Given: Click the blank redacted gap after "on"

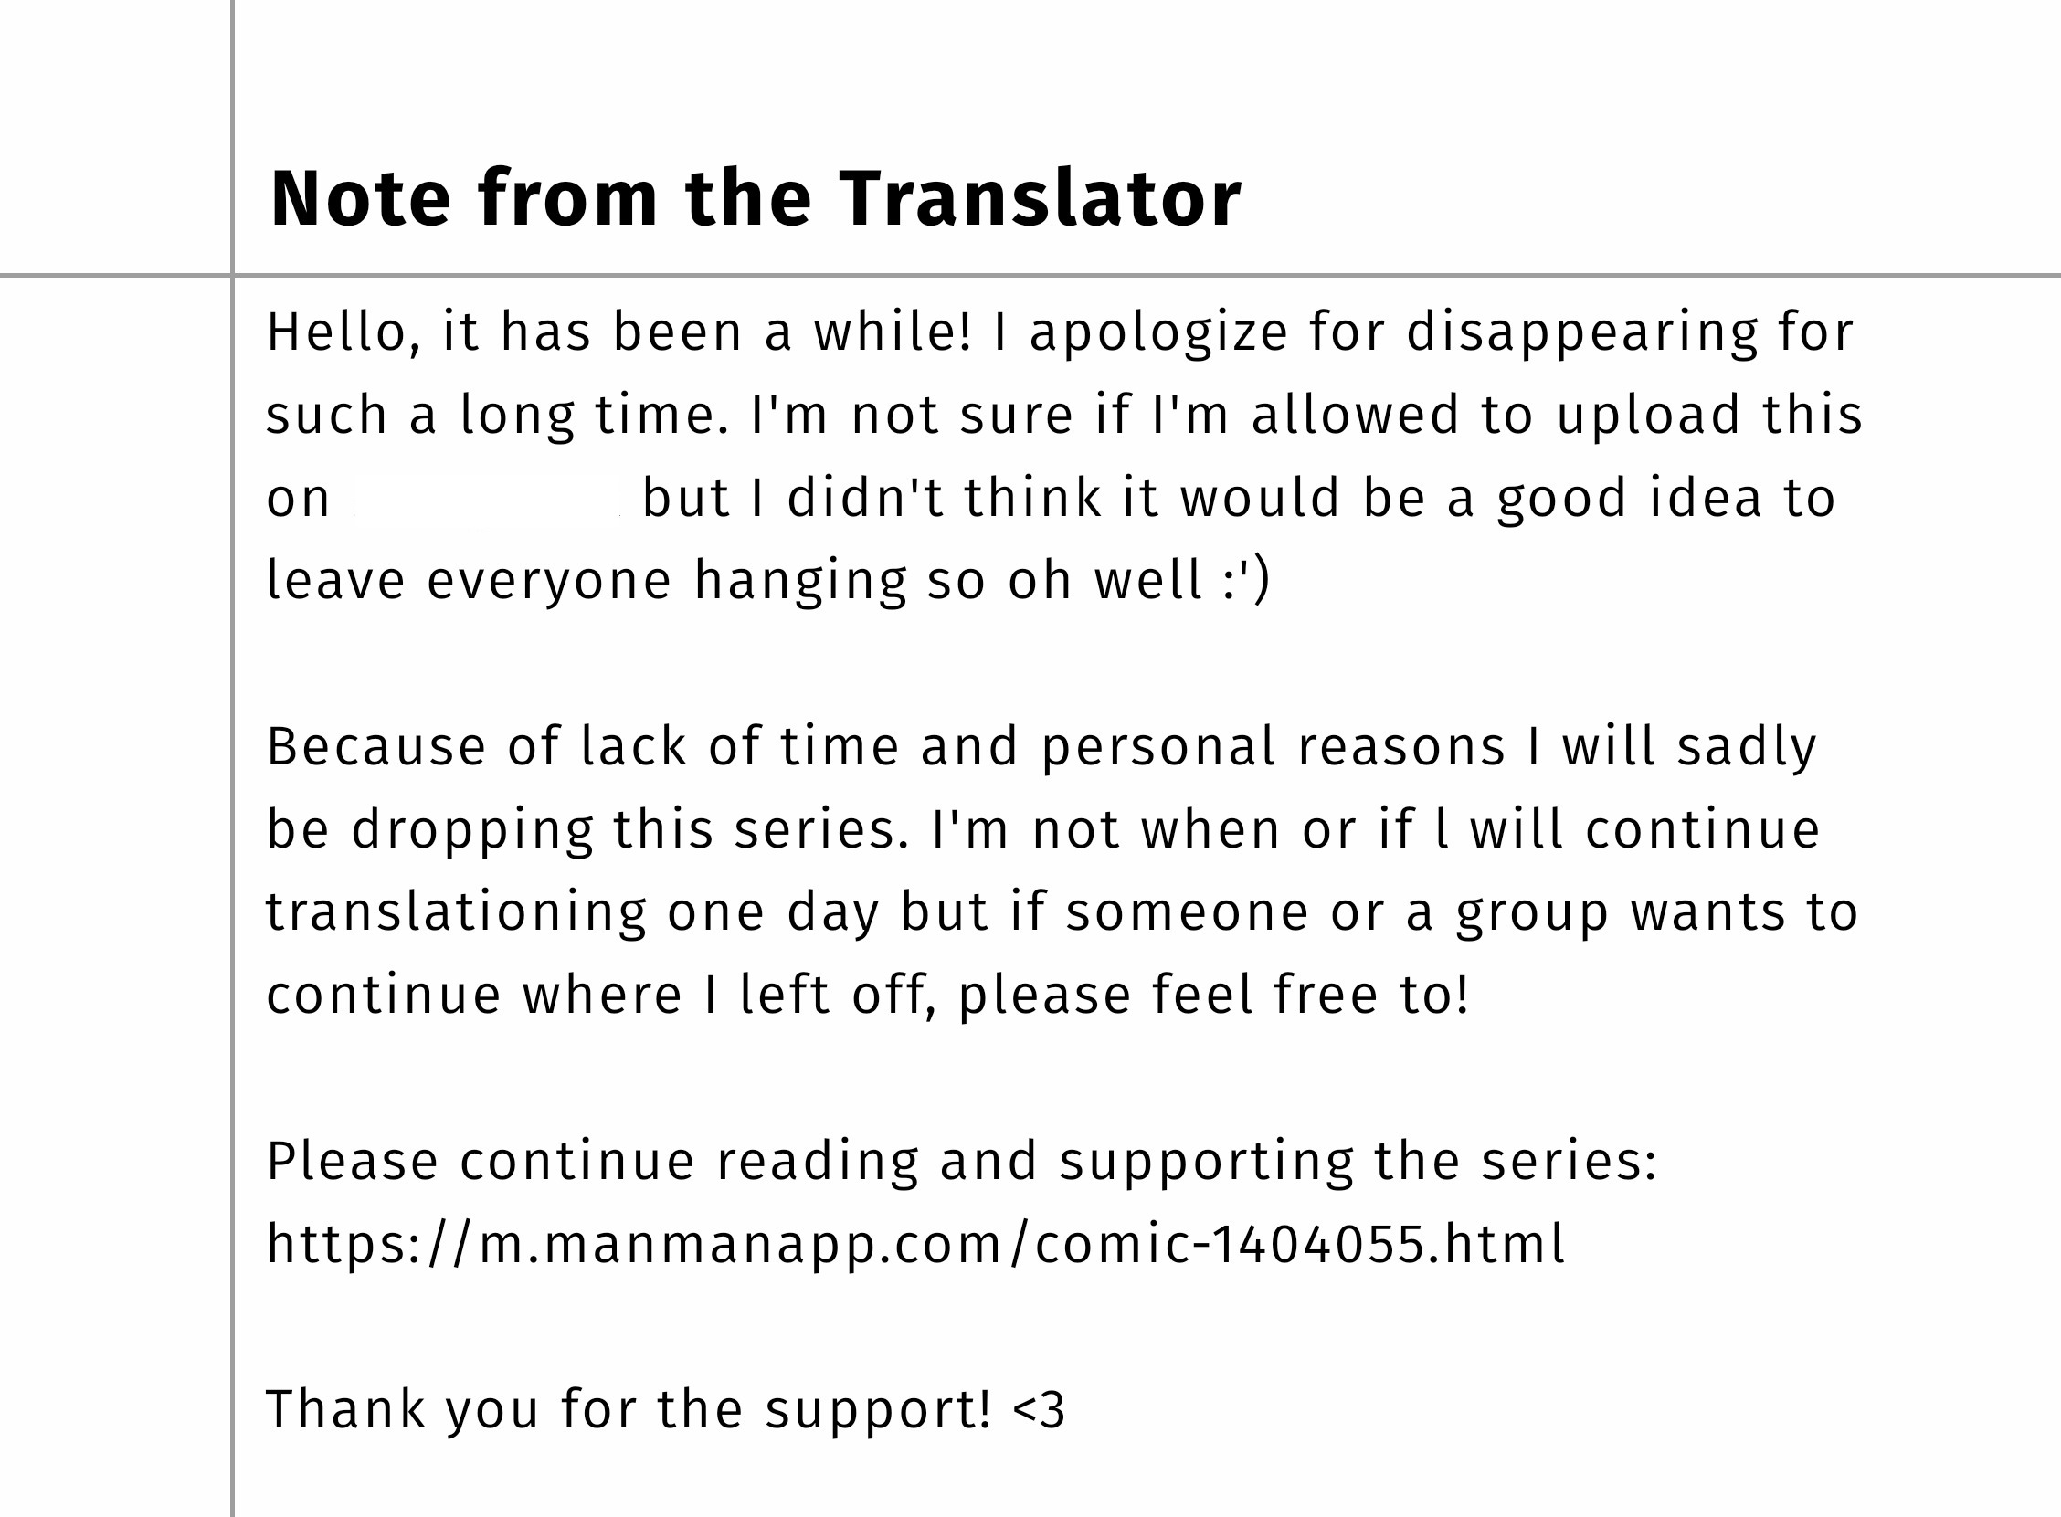Looking at the screenshot, I should 488,498.
